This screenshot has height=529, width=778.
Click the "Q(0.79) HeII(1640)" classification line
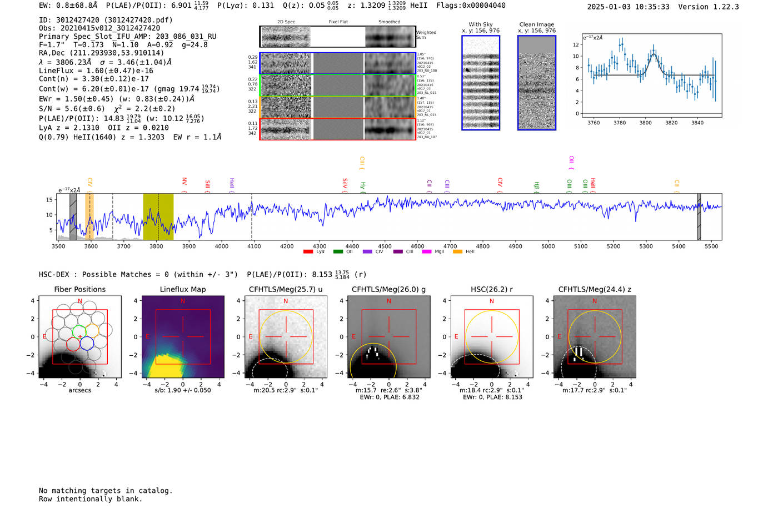[x=130, y=137]
